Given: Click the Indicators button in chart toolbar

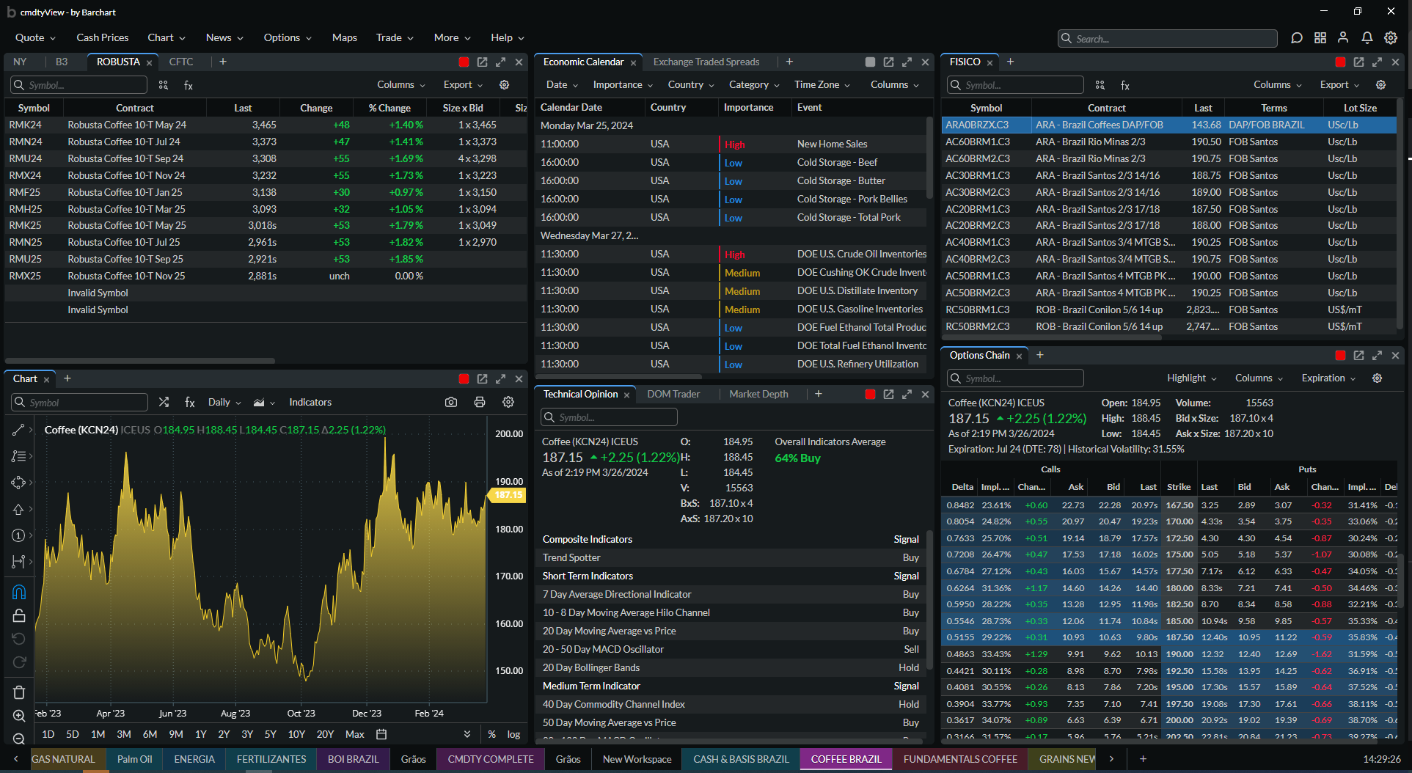Looking at the screenshot, I should pyautogui.click(x=310, y=402).
